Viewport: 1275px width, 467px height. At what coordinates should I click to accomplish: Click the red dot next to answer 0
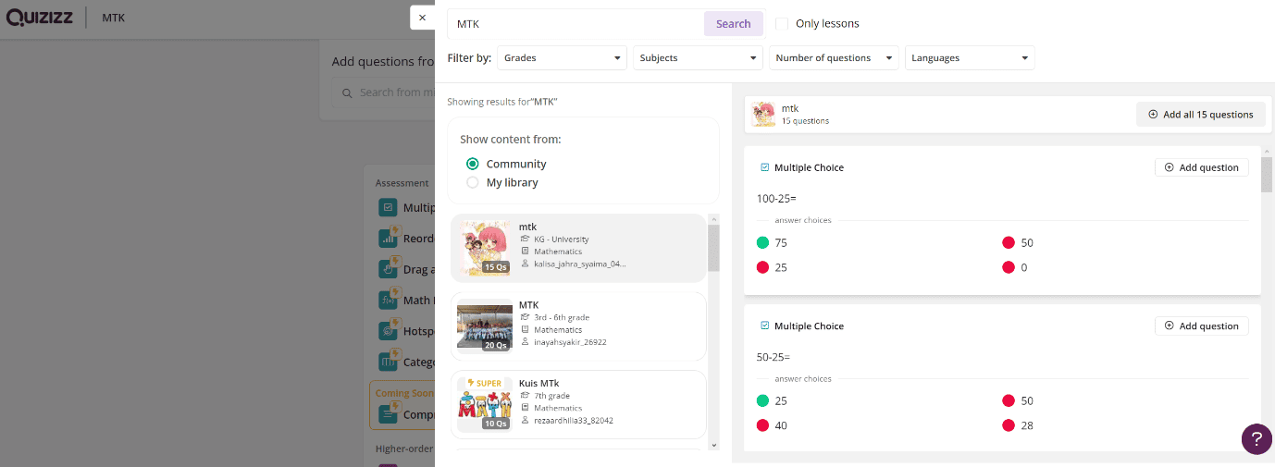(1009, 267)
